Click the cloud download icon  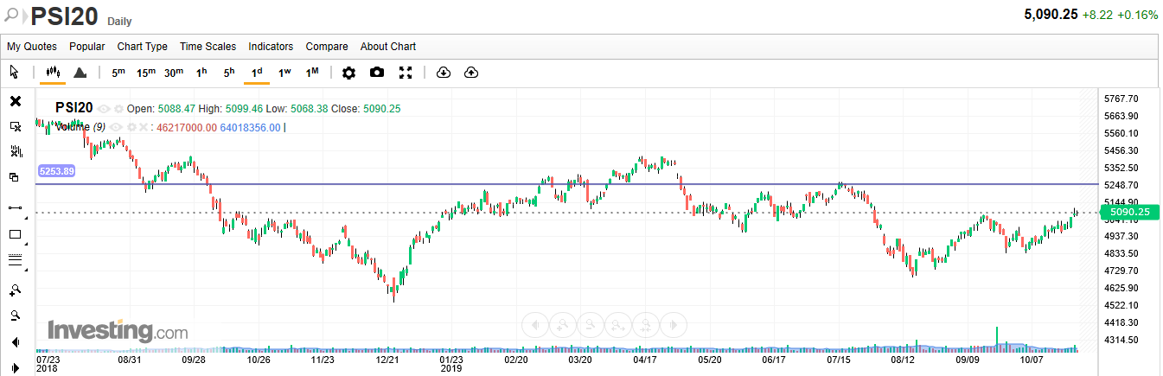click(x=444, y=73)
